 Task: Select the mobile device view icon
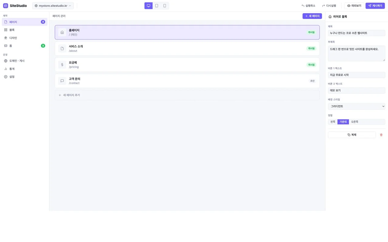click(165, 6)
